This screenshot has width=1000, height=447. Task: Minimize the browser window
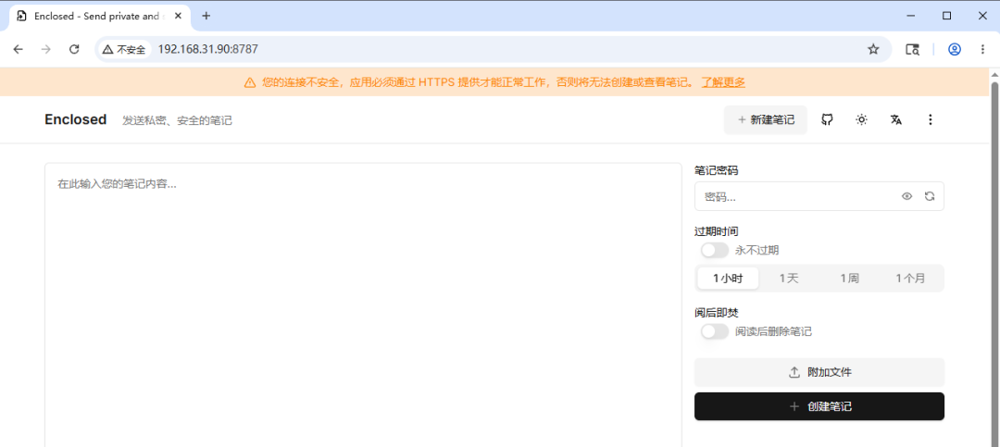(x=911, y=16)
